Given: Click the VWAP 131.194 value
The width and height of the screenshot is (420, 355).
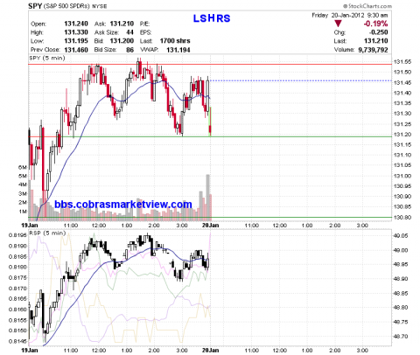Looking at the screenshot, I should pos(178,50).
